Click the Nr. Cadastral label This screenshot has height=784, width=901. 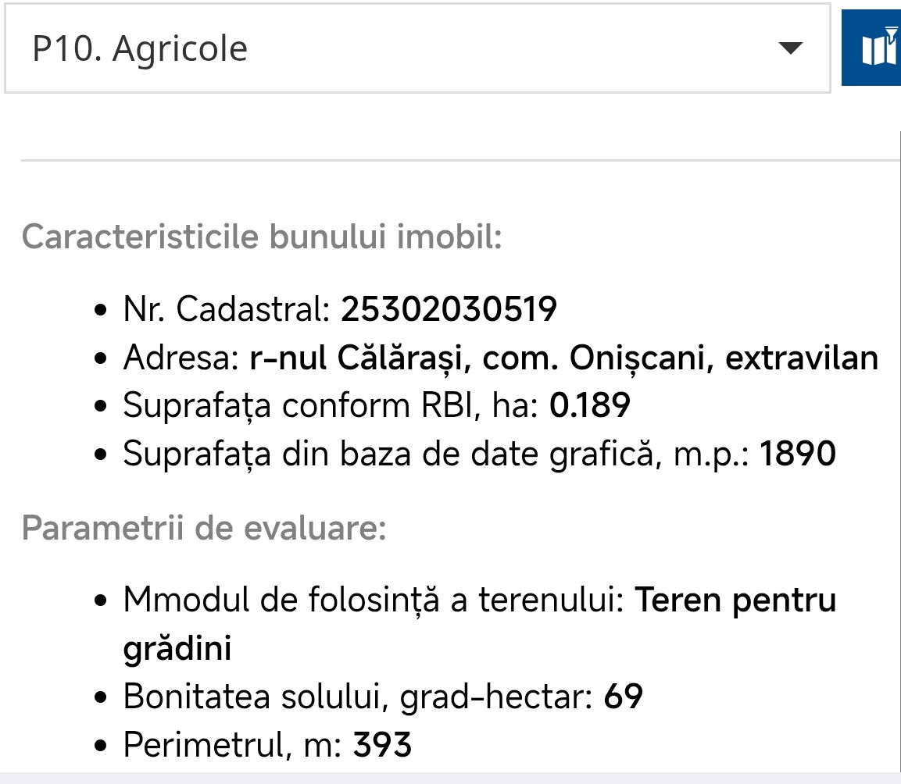tap(227, 309)
